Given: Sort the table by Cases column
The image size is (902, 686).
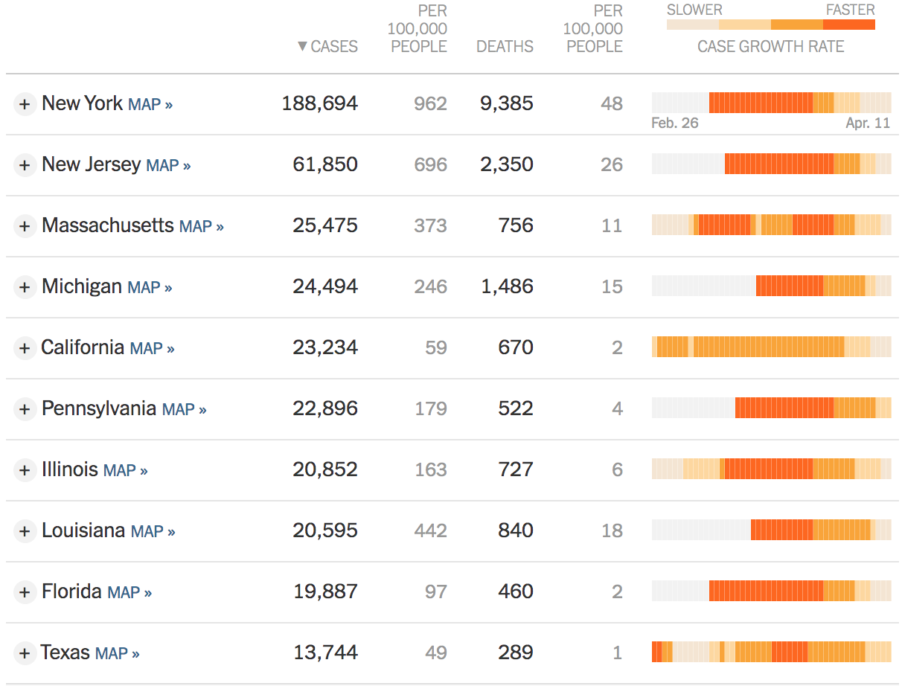Looking at the screenshot, I should click(334, 47).
